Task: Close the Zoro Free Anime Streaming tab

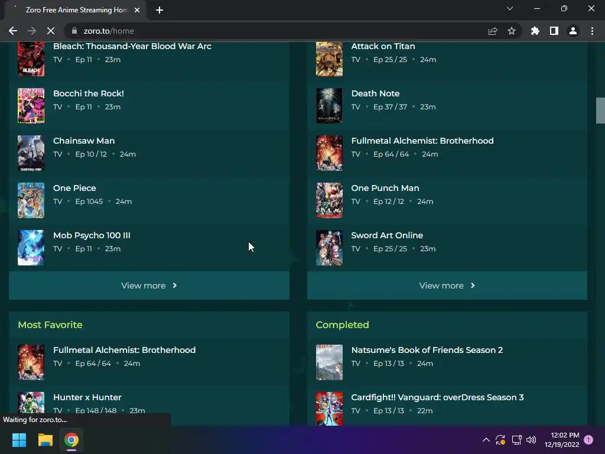Action: point(137,10)
